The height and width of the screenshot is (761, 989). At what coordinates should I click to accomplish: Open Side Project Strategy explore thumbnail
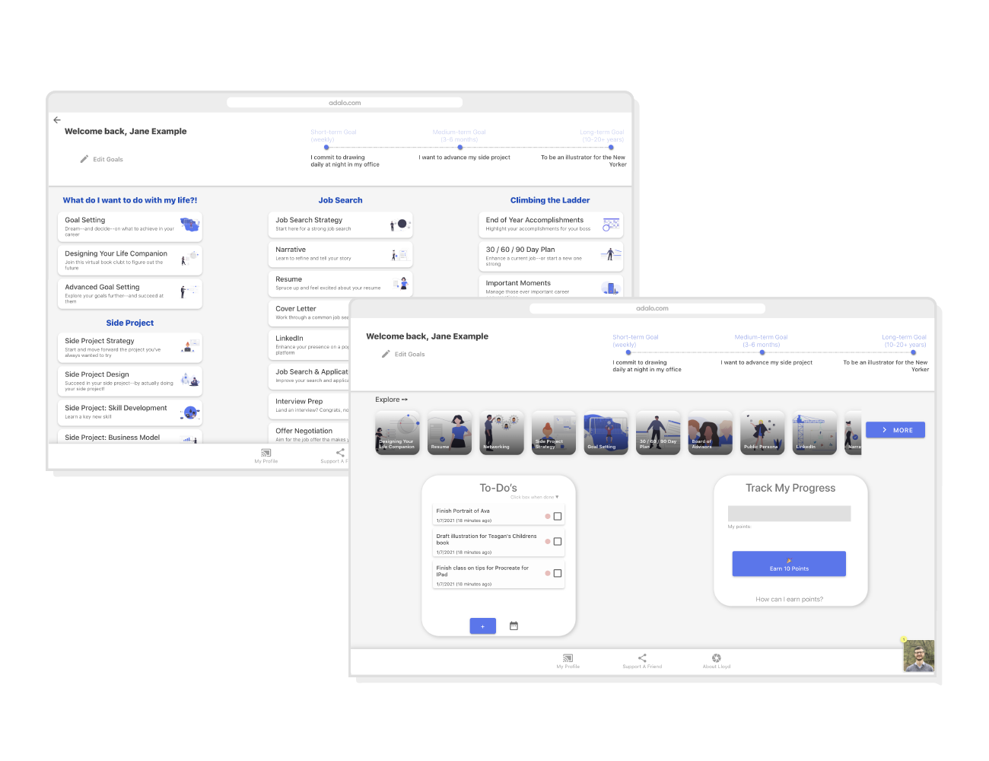click(x=554, y=433)
